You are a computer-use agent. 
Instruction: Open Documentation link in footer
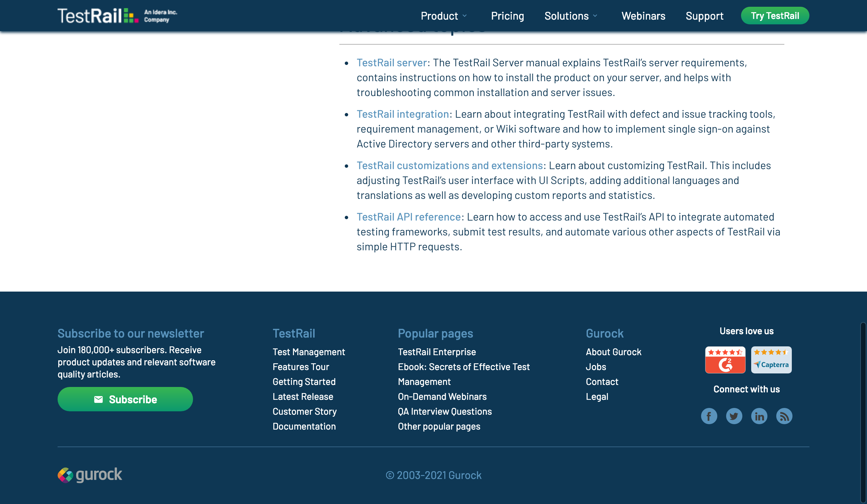tap(304, 426)
